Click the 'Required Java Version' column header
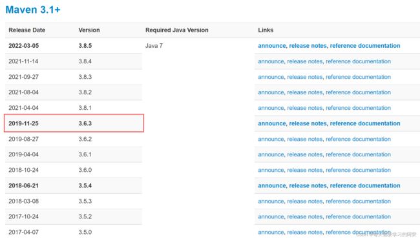 (177, 30)
